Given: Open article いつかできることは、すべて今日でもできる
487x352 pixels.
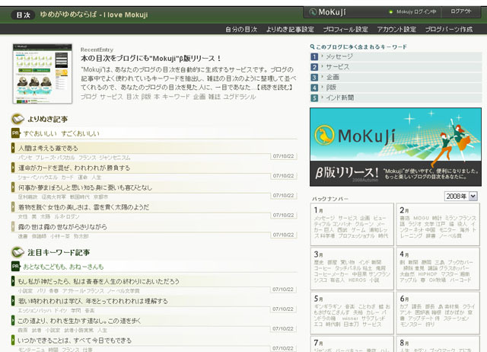Looking at the screenshot, I should pyautogui.click(x=75, y=340).
